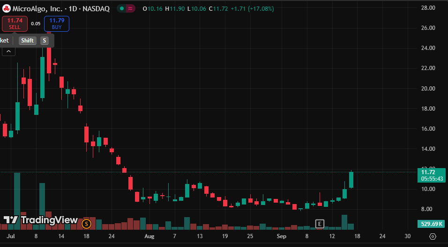Click the high value H11.90
Screen dimensions: 448x247
click(175, 8)
